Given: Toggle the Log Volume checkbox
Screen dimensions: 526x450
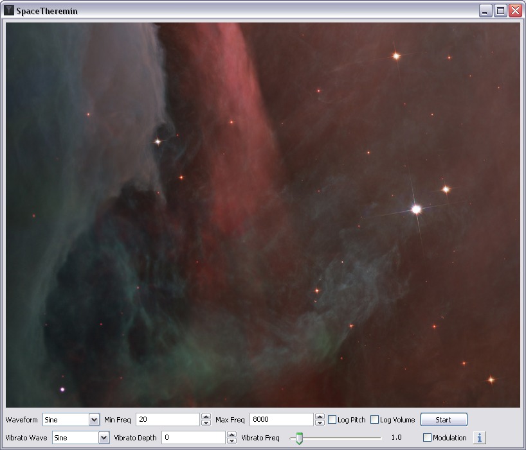Looking at the screenshot, I should tap(375, 420).
